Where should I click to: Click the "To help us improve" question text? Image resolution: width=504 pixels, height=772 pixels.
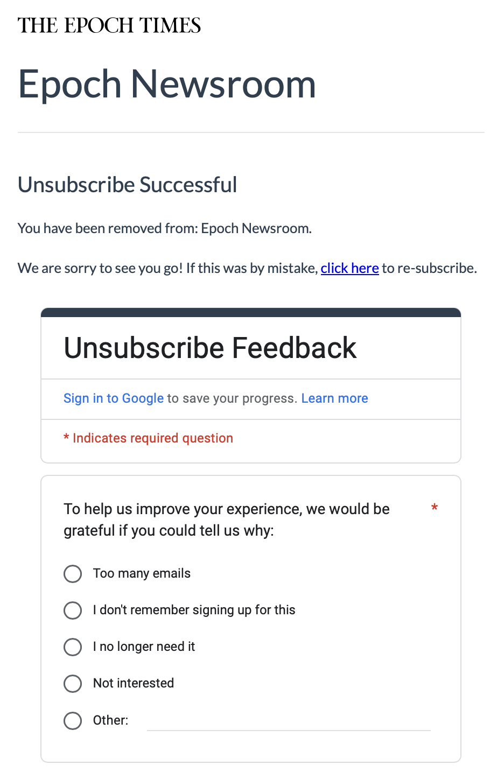tap(226, 520)
